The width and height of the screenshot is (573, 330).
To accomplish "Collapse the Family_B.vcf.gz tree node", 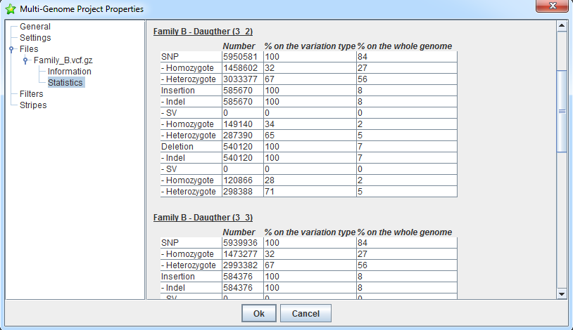I will click(x=25, y=60).
